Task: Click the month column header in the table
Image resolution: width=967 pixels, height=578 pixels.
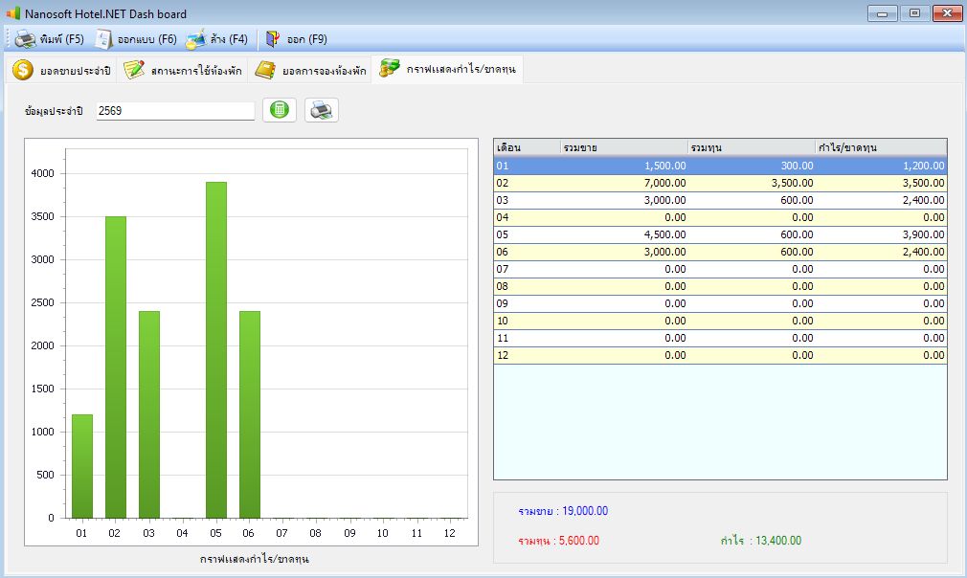Action: 528,147
